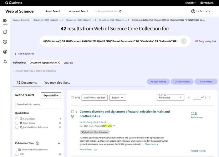Click the Publication Years info icon
Image resolution: width=219 pixels, height=157 pixels.
coord(38,143)
